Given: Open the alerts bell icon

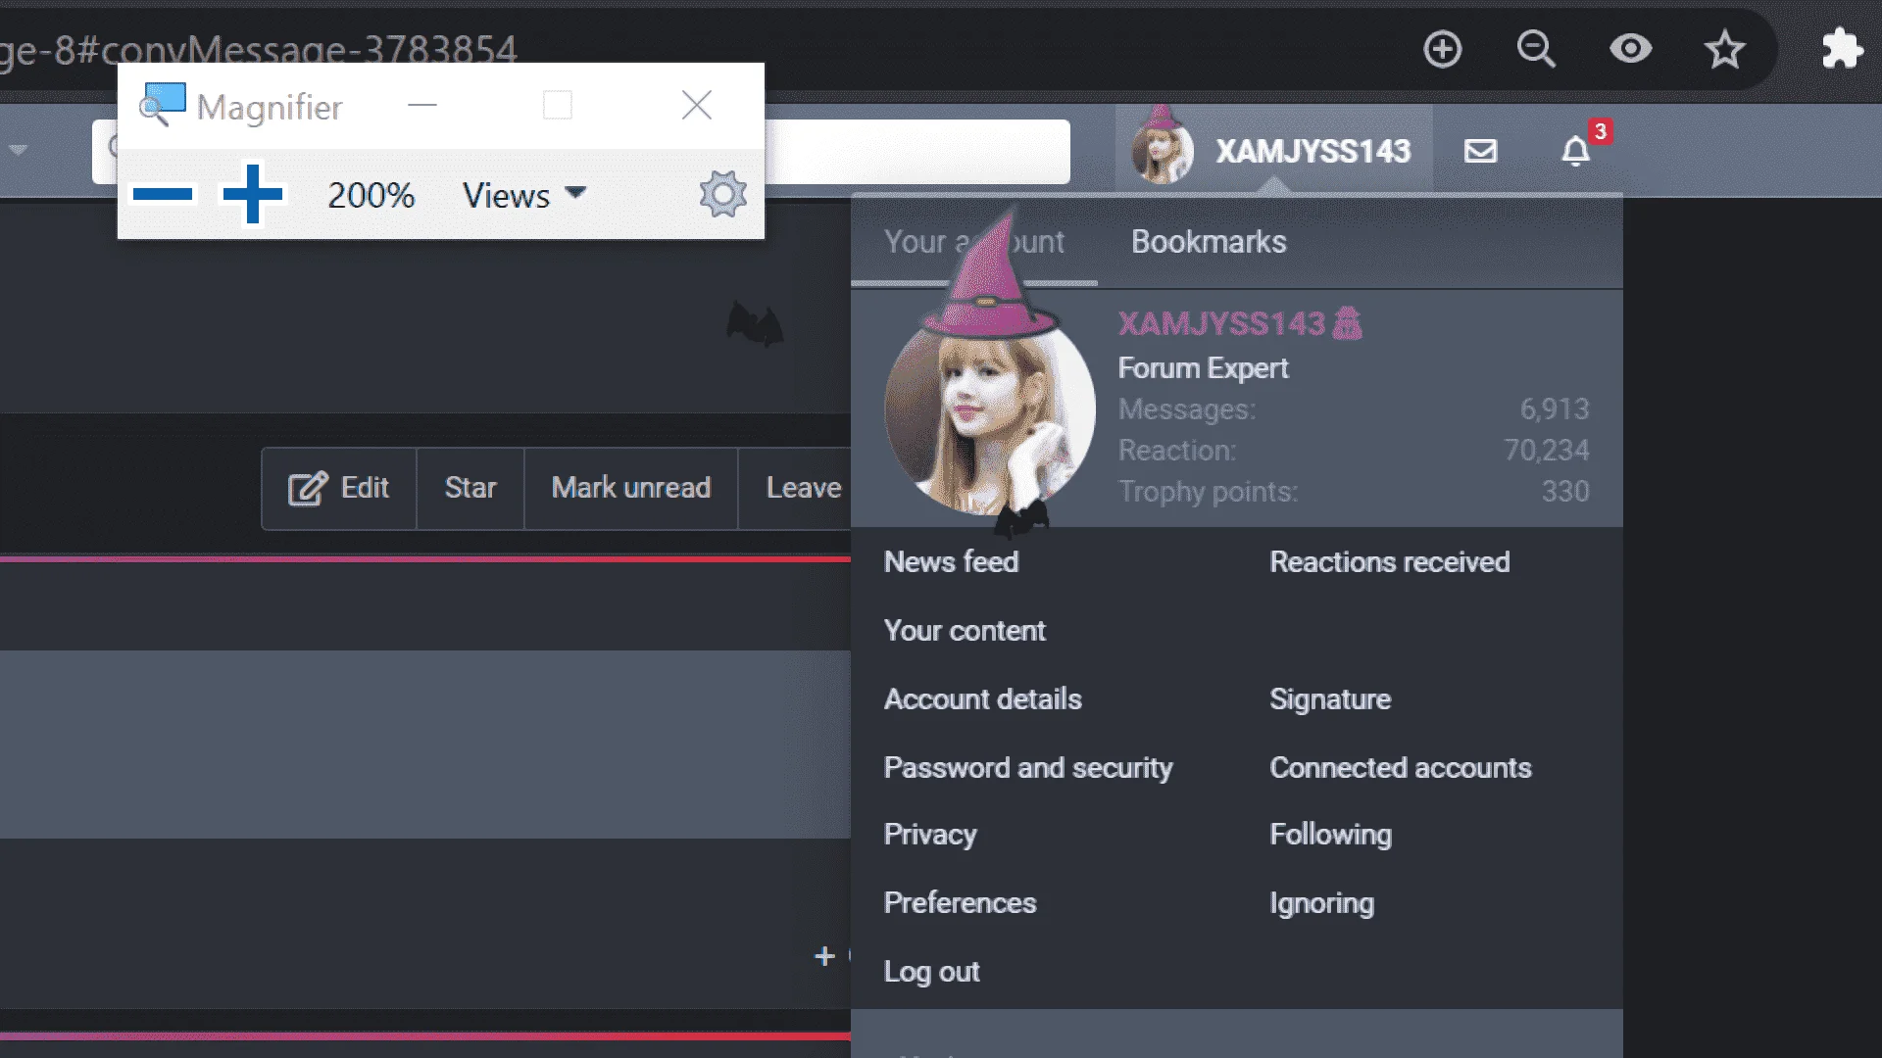Looking at the screenshot, I should tap(1576, 151).
